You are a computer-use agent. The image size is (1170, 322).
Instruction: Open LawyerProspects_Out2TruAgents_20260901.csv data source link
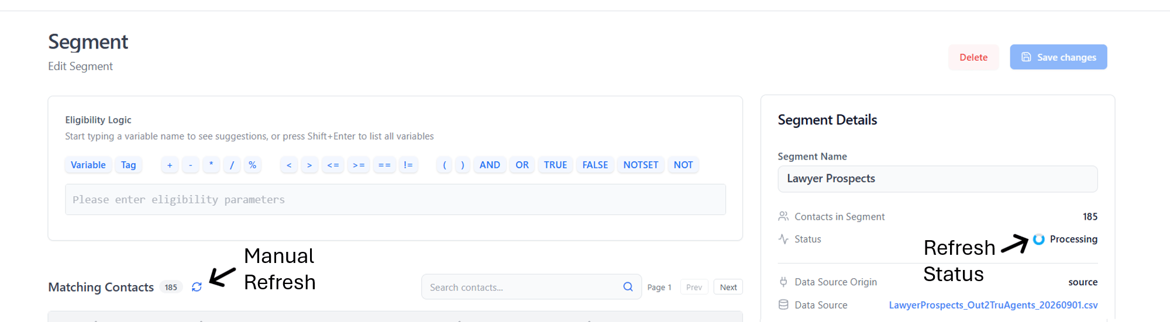pyautogui.click(x=993, y=305)
